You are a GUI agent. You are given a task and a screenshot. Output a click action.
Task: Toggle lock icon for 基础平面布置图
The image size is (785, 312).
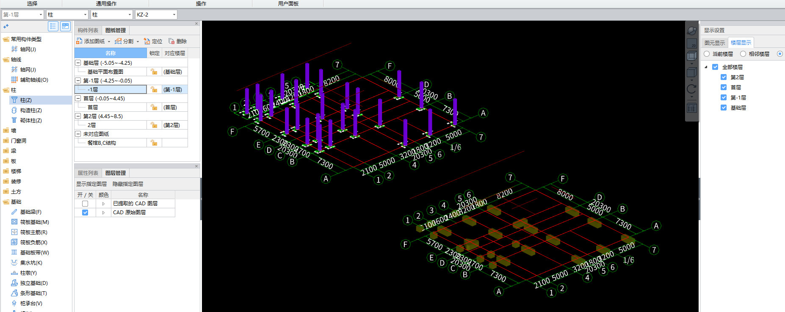154,72
